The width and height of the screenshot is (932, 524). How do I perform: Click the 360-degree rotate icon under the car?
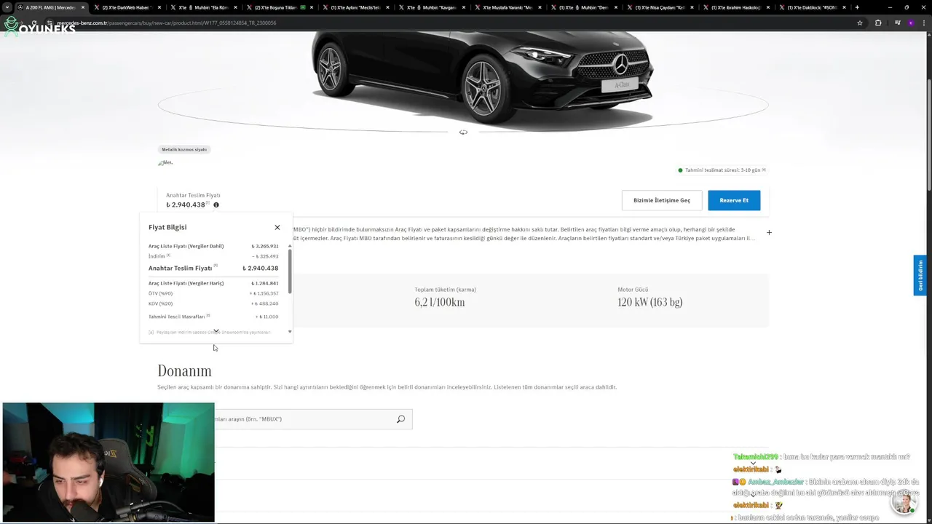click(x=463, y=132)
